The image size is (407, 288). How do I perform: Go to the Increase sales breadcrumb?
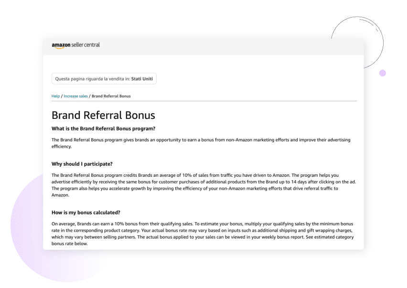pyautogui.click(x=75, y=96)
